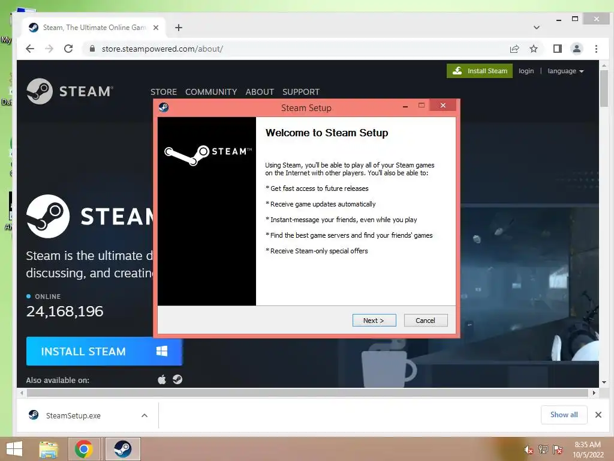Click "Get fast access to future releases"
Viewport: 614px width, 461px height.
tap(319, 188)
